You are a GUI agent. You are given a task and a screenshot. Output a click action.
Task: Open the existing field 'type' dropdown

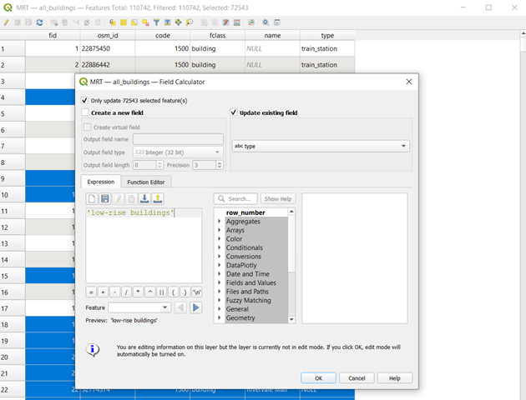coord(321,146)
